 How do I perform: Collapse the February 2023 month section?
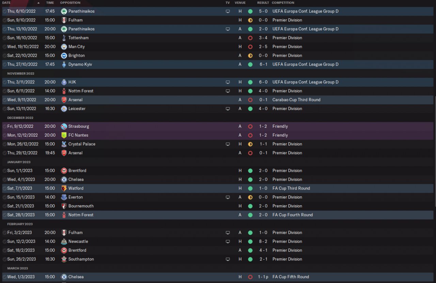click(x=20, y=224)
